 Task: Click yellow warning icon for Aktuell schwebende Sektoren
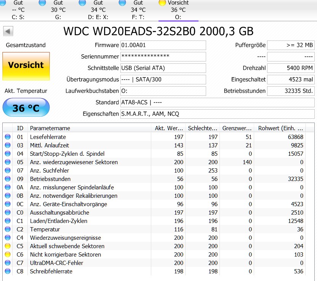coord(8,246)
